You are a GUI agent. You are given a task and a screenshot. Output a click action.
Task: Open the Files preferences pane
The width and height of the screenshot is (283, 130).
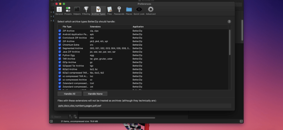pos(109,11)
